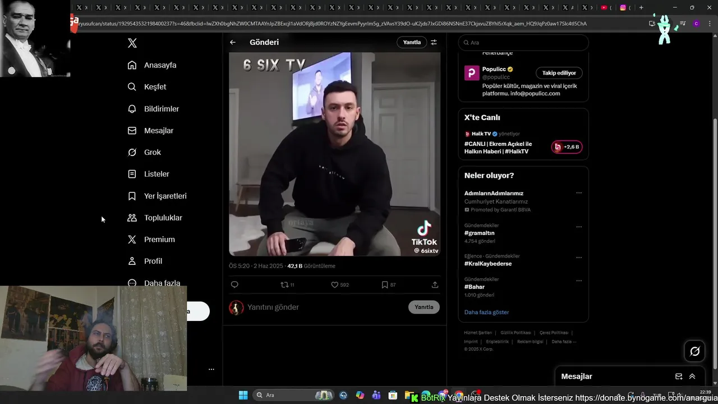
Task: Click the Windows taskbar search box
Action: pyautogui.click(x=293, y=395)
